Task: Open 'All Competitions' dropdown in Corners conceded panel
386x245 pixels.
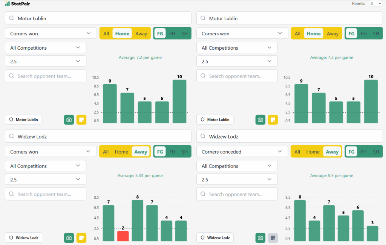Action: point(237,166)
